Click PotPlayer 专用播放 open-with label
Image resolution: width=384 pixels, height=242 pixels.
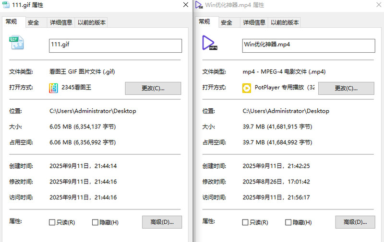(x=285, y=88)
